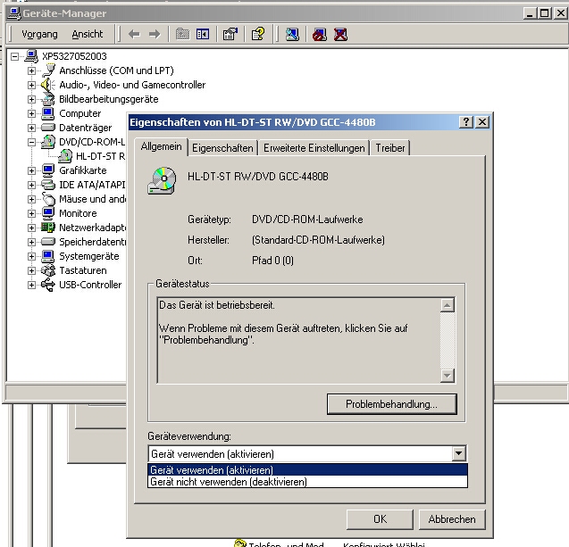Switch to the Treiber tab
Viewport: 569px width, 547px height.
click(x=390, y=148)
